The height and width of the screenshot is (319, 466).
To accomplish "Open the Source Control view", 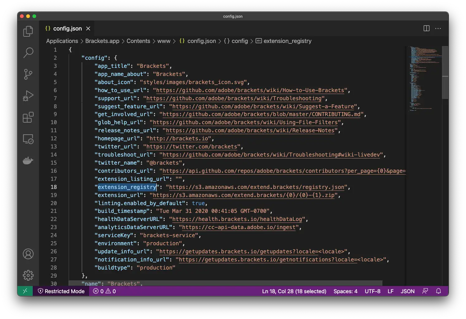I will (x=28, y=74).
